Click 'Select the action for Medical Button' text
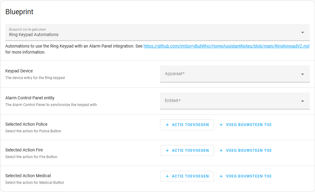 pyautogui.click(x=34, y=183)
